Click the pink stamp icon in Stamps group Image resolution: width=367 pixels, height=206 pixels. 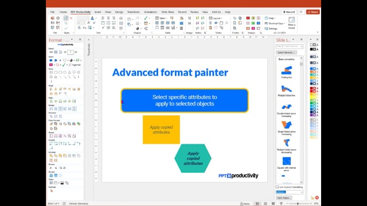coord(253,28)
